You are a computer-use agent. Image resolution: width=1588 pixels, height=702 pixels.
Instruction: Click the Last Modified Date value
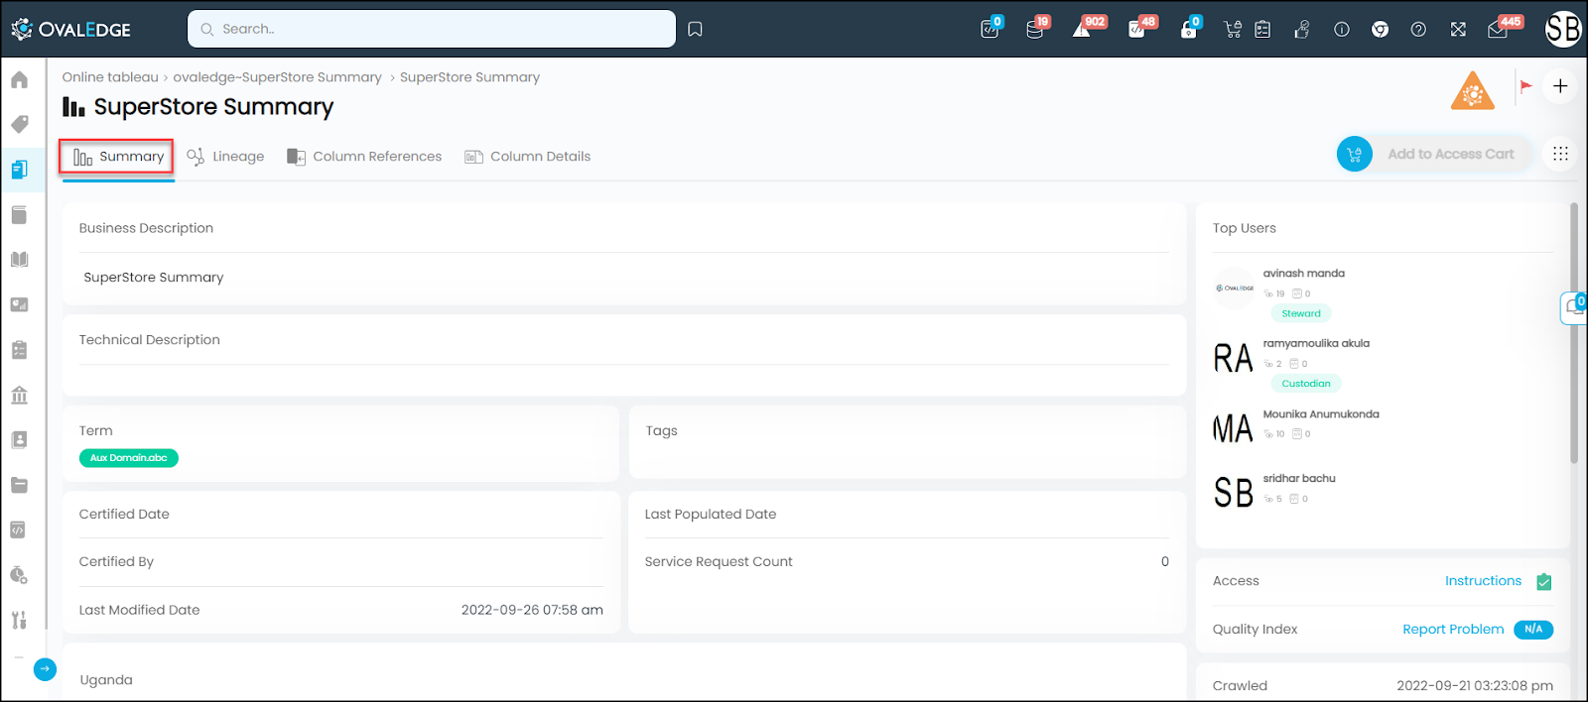point(532,611)
